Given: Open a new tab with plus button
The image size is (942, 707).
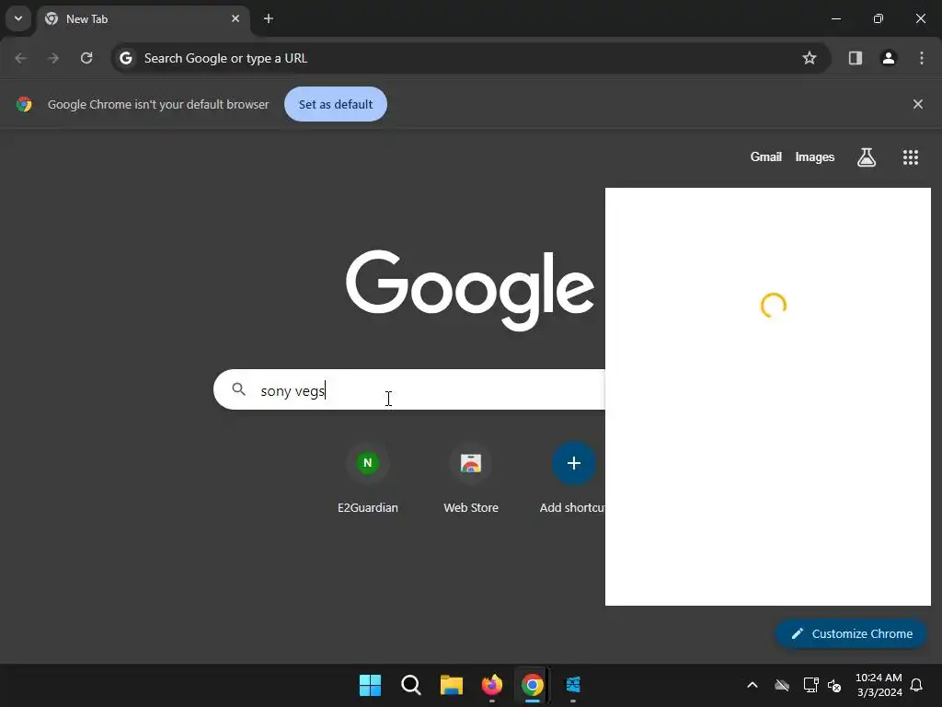Looking at the screenshot, I should (x=269, y=18).
